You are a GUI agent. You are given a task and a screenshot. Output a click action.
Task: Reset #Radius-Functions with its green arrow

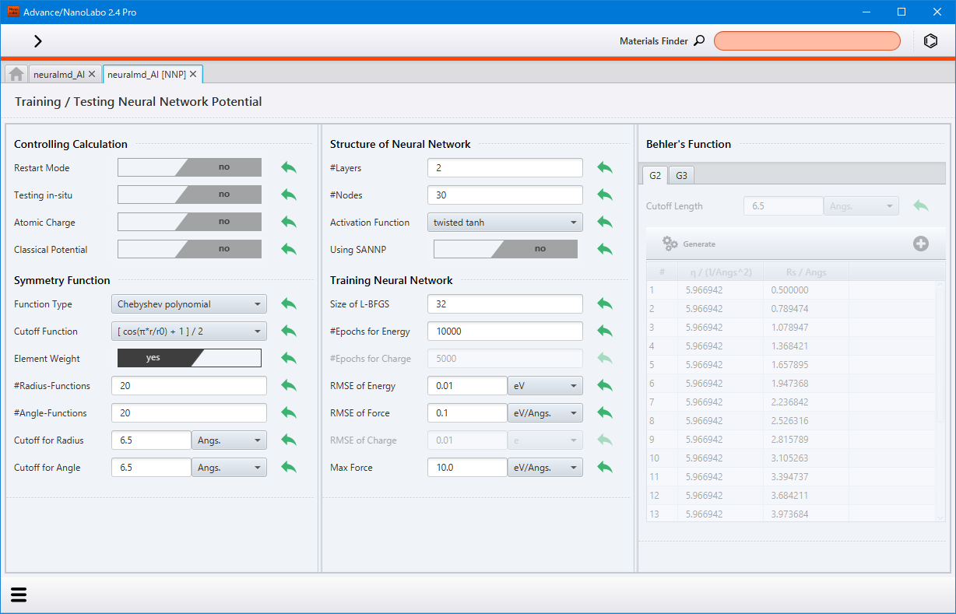(289, 386)
